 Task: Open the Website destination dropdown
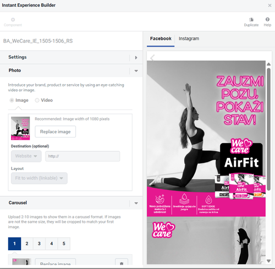coord(26,156)
